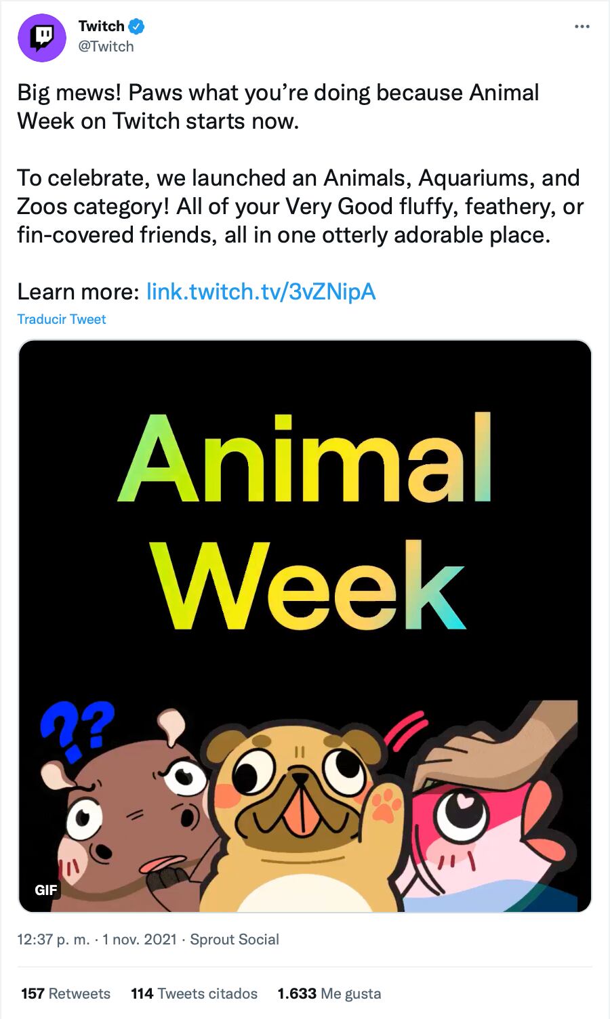Open the link.twitch.tv/3vZNipA link
This screenshot has width=610, height=1019.
(261, 291)
